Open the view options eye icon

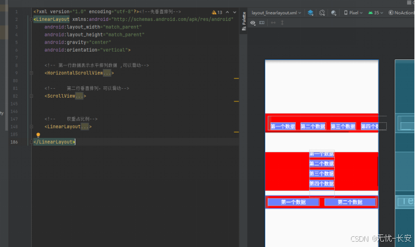click(253, 23)
